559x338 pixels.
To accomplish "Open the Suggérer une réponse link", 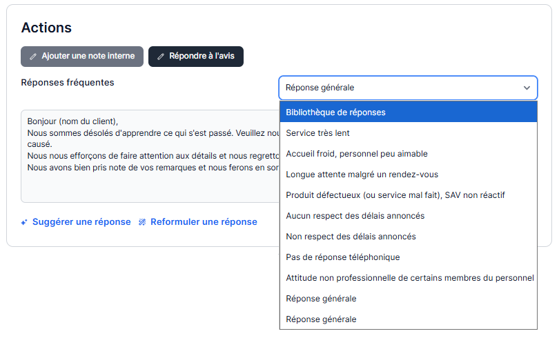I will pyautogui.click(x=81, y=222).
